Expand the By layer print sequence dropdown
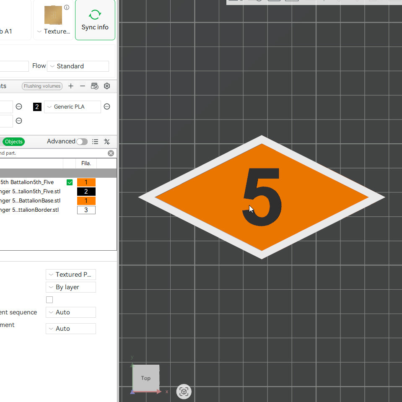402x402 pixels. (x=70, y=287)
